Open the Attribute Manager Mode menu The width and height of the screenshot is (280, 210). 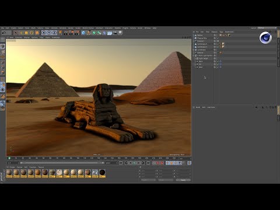click(198, 107)
